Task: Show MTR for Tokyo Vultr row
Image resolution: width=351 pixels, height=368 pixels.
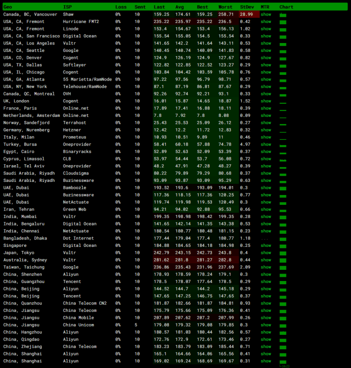Action: [266, 253]
